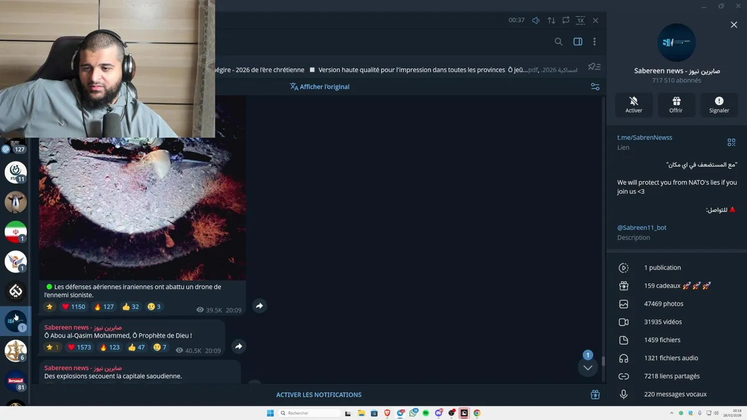This screenshot has width=747, height=420.
Task: Click the sad face 7 reaction
Action: tap(160, 348)
